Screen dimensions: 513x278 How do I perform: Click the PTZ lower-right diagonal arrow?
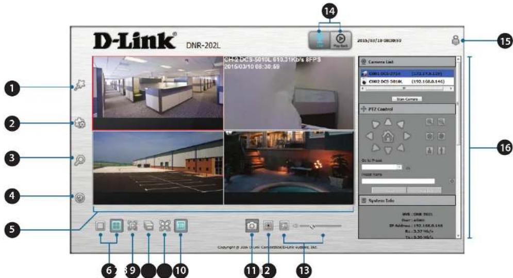point(401,148)
